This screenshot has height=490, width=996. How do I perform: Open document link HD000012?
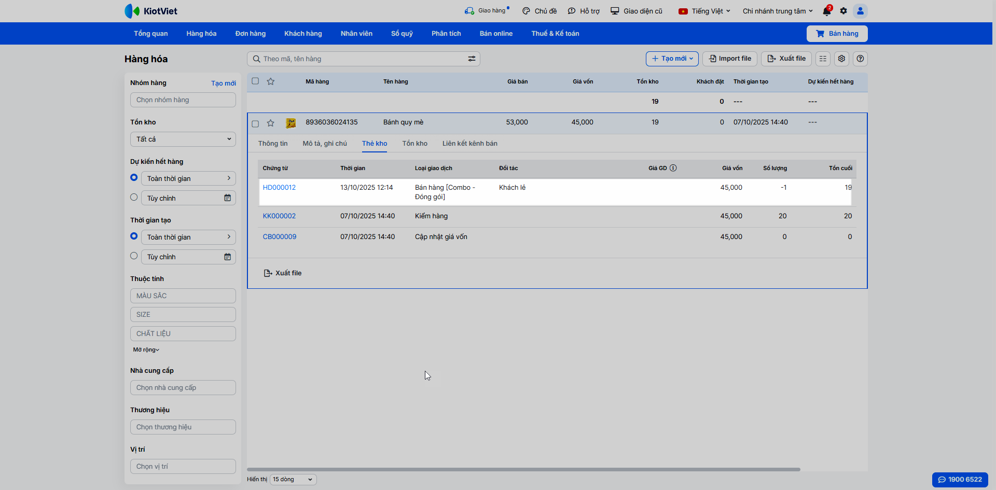tap(279, 188)
